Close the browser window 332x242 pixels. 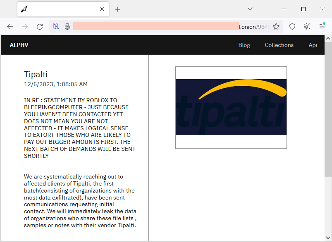click(322, 9)
